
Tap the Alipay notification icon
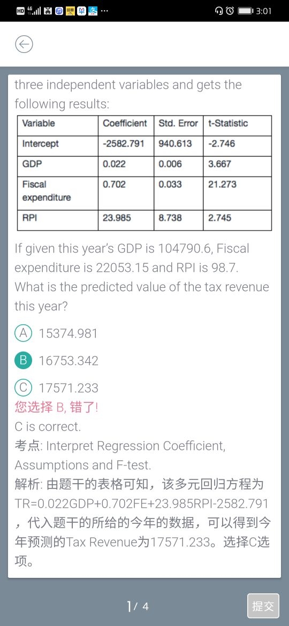tap(93, 11)
